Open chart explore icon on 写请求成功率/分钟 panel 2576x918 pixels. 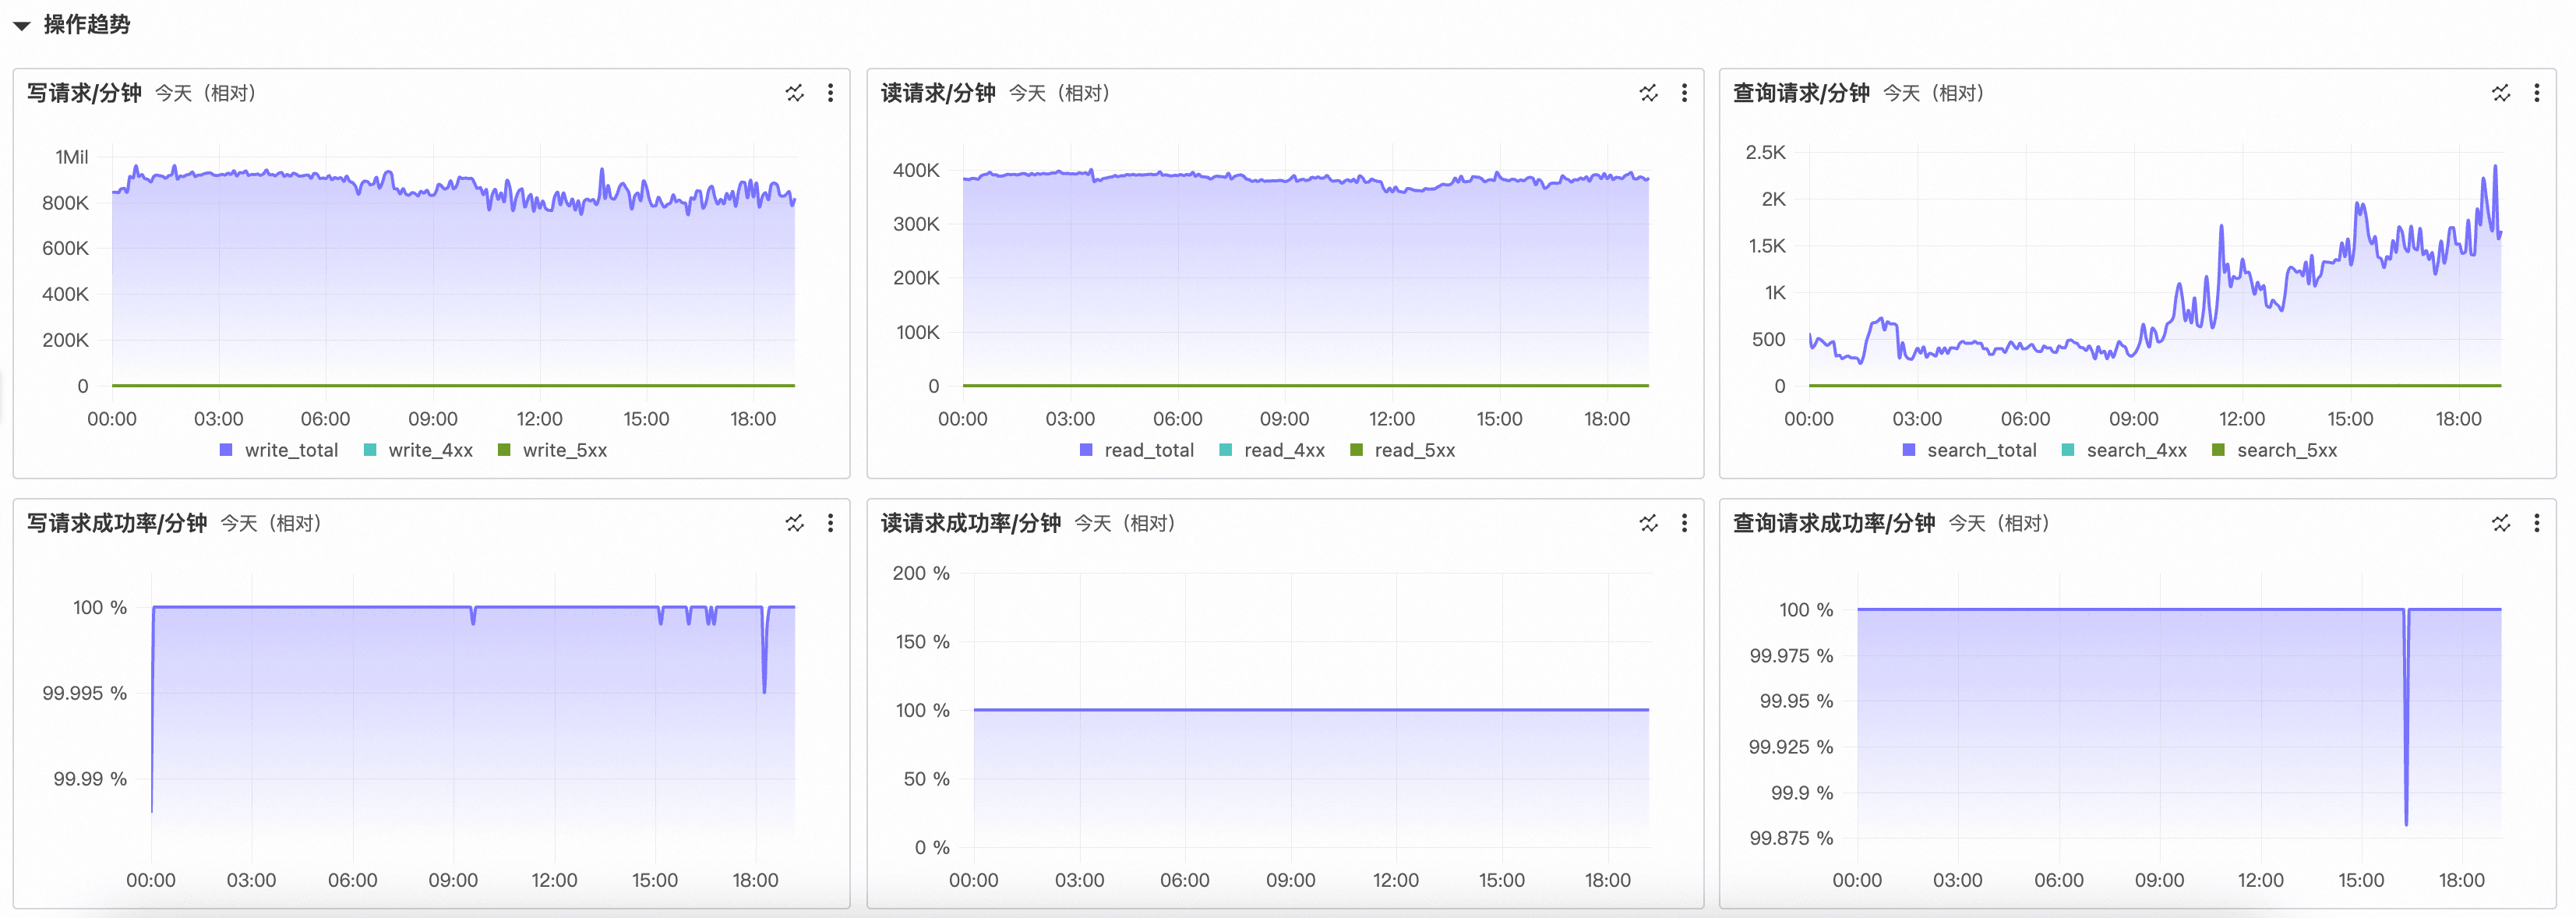(x=794, y=523)
